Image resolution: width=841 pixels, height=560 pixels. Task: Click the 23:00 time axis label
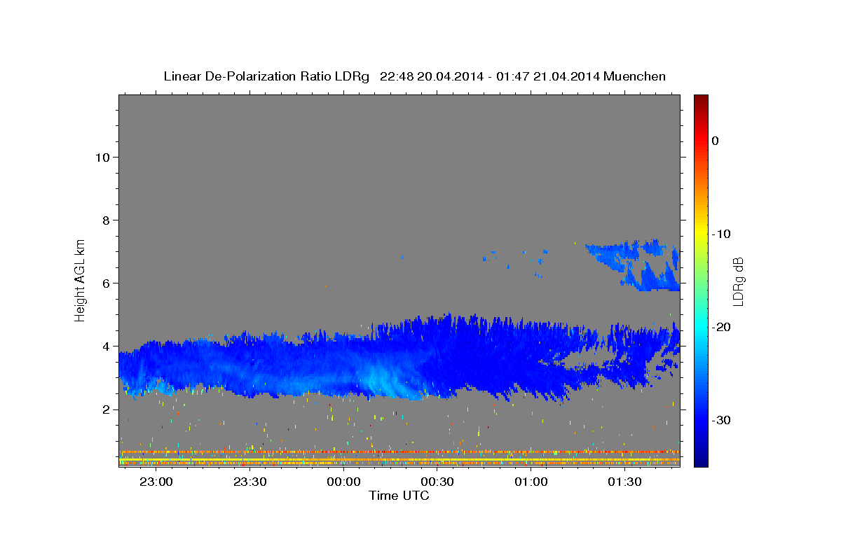[x=156, y=482]
